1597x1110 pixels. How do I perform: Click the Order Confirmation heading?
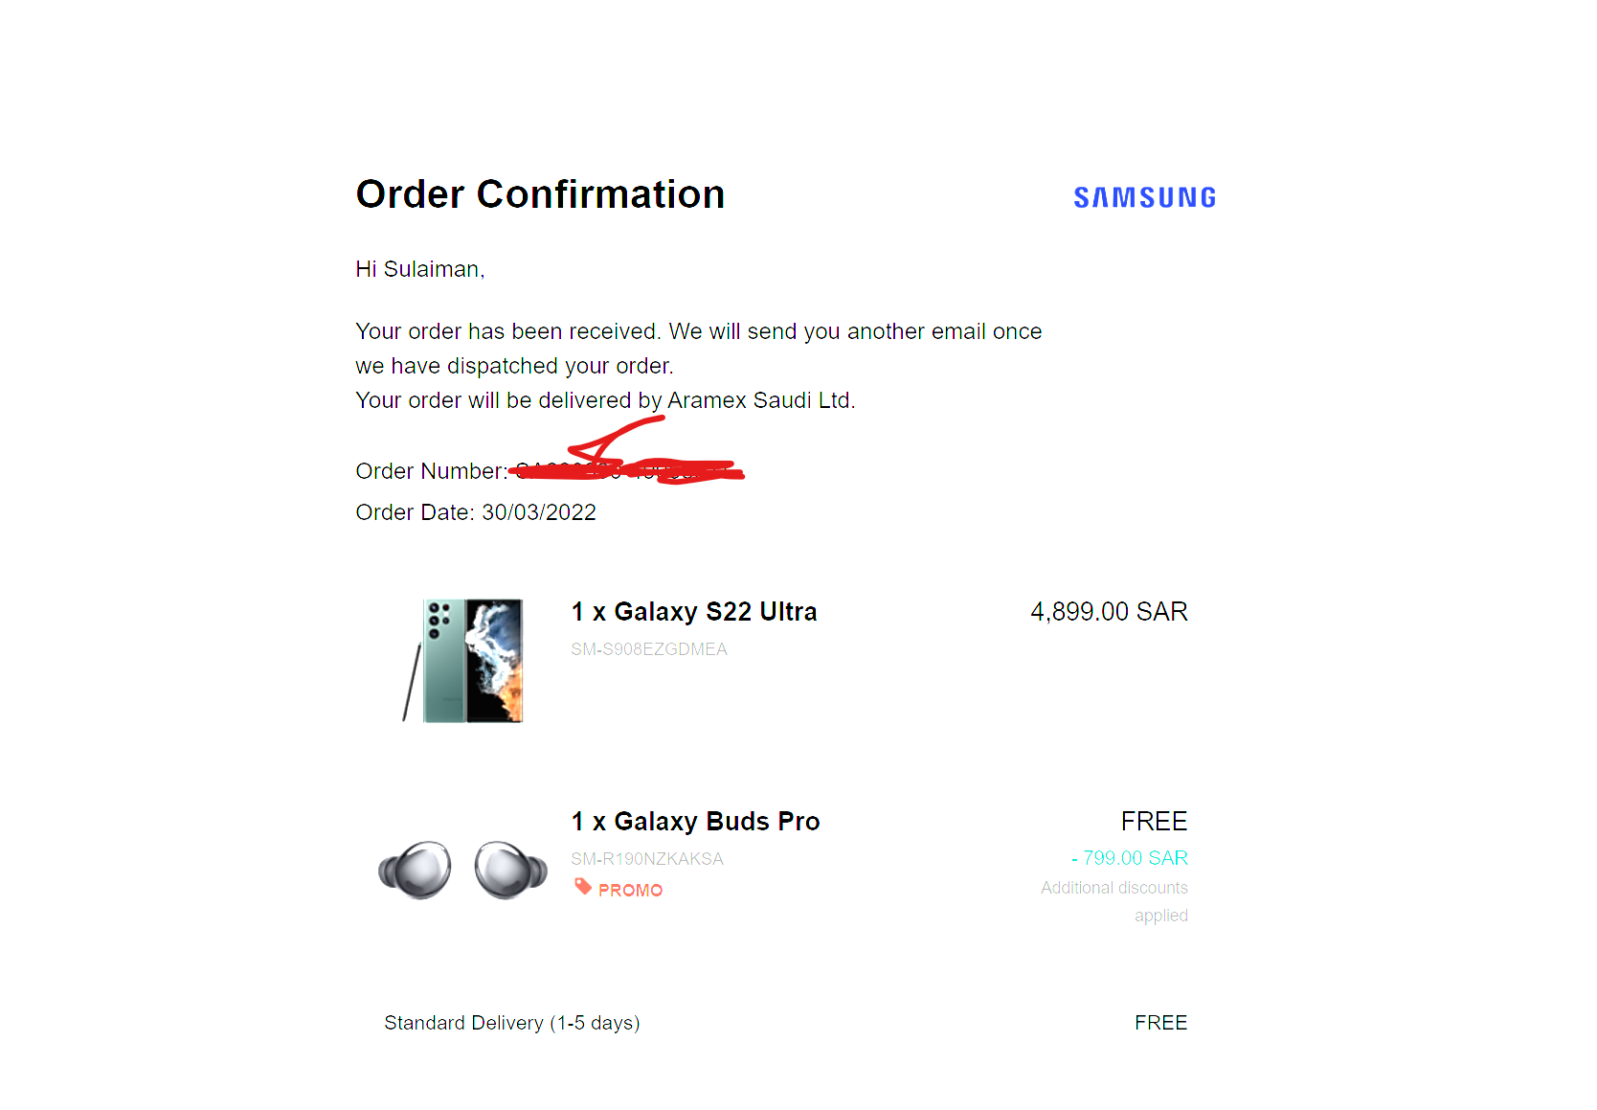pyautogui.click(x=540, y=194)
